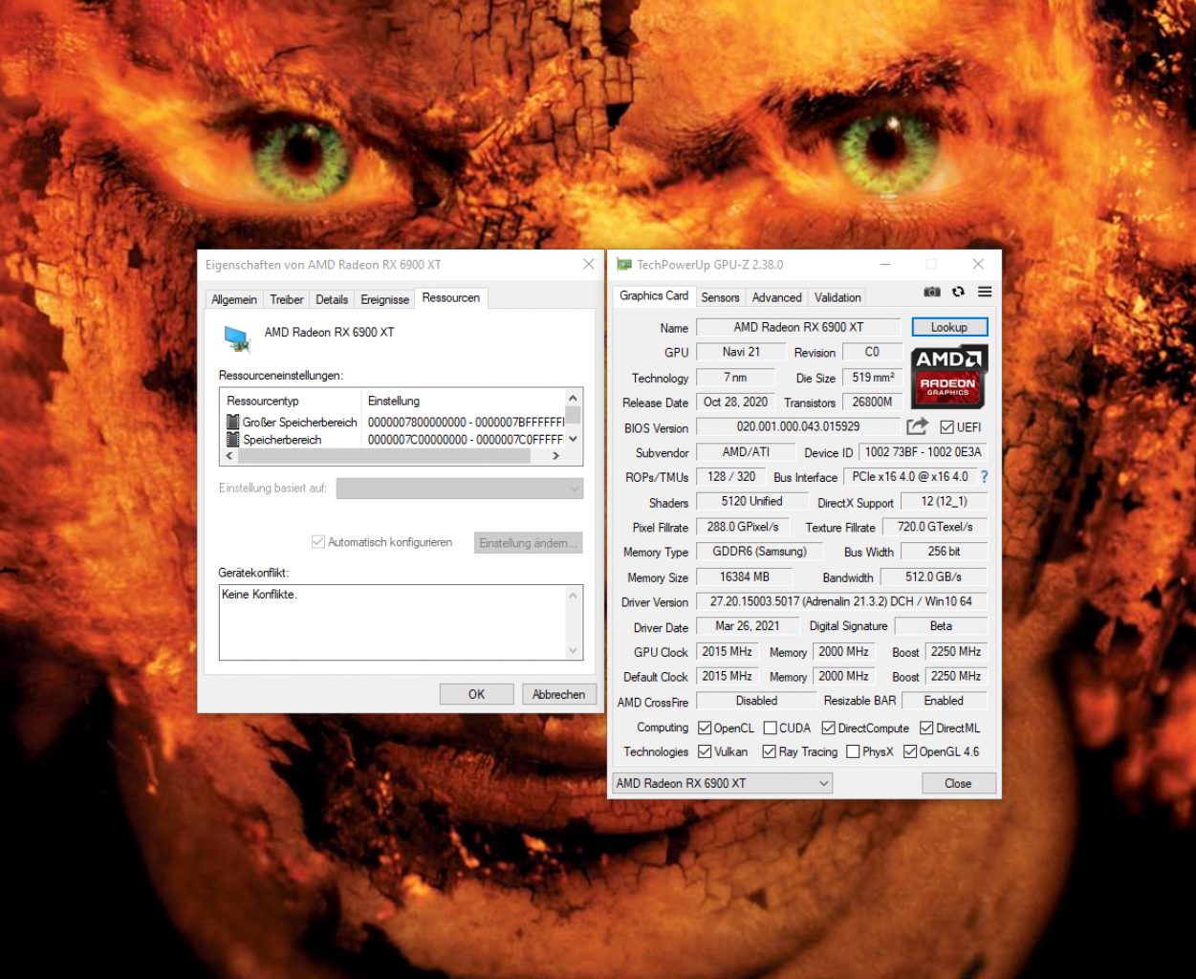Viewport: 1196px width, 979px height.
Task: Click the resource list scroll up arrow
Action: (x=573, y=398)
